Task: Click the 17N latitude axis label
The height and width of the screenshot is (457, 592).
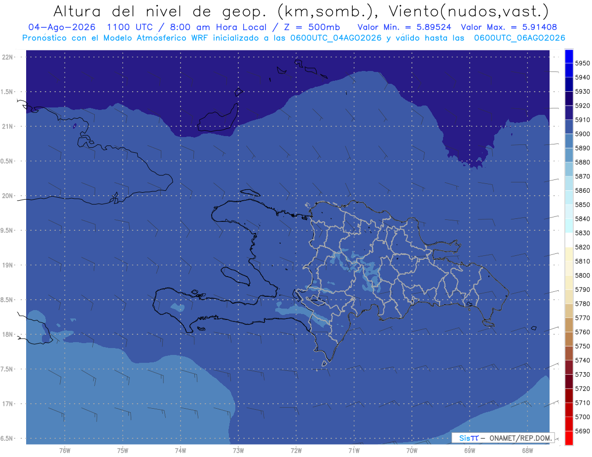Action: coord(7,404)
